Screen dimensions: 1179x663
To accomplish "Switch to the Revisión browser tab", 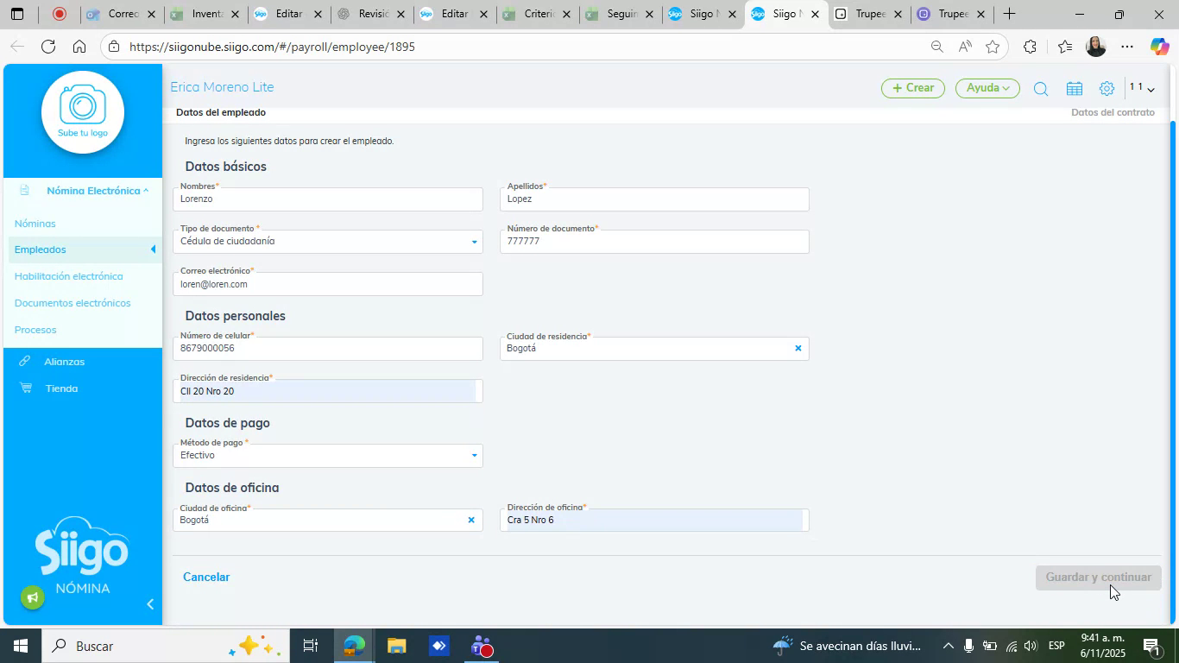I will [371, 14].
